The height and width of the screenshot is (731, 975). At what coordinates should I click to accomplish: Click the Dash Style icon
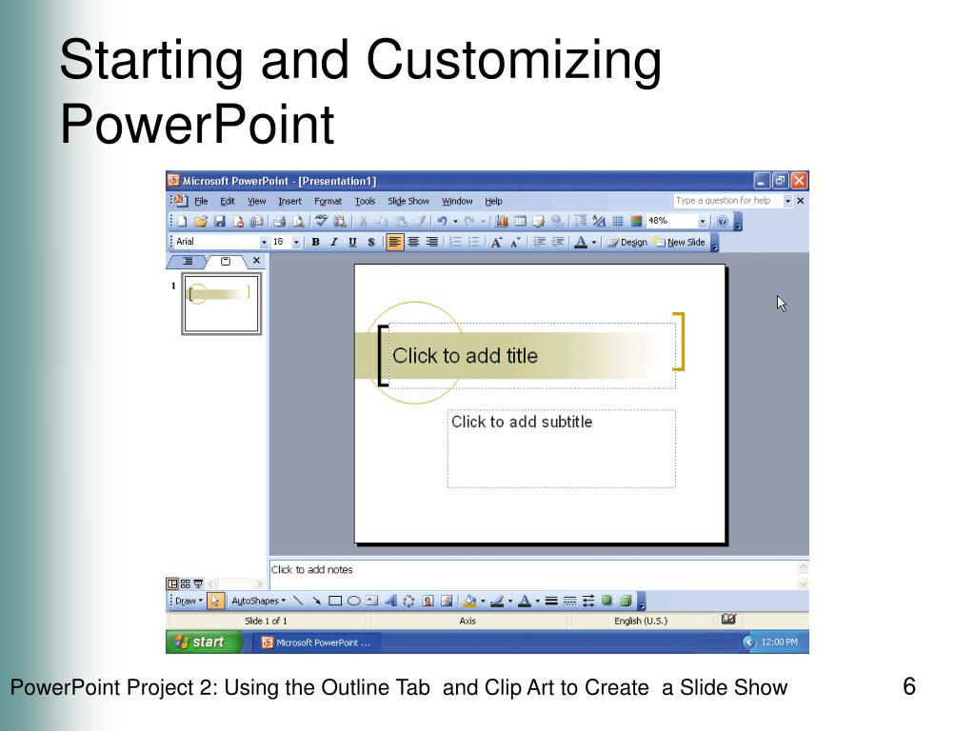[x=569, y=601]
